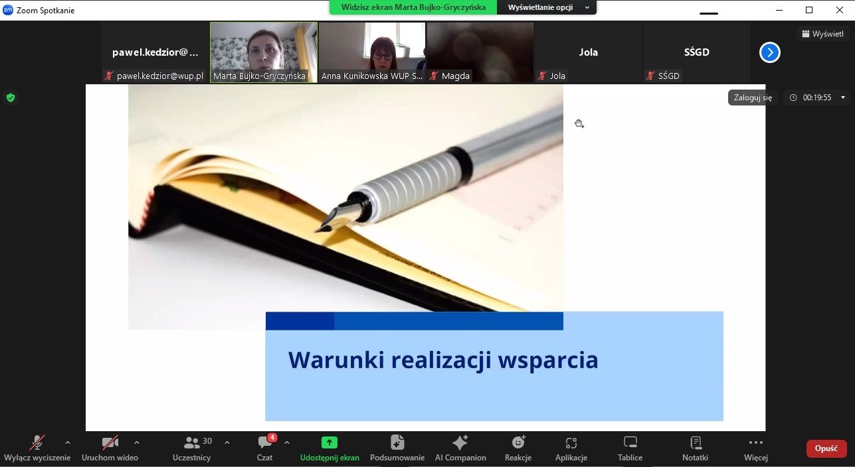Viewport: 855px width, 467px height.
Task: Open Reakcje reactions menu
Action: tap(518, 449)
